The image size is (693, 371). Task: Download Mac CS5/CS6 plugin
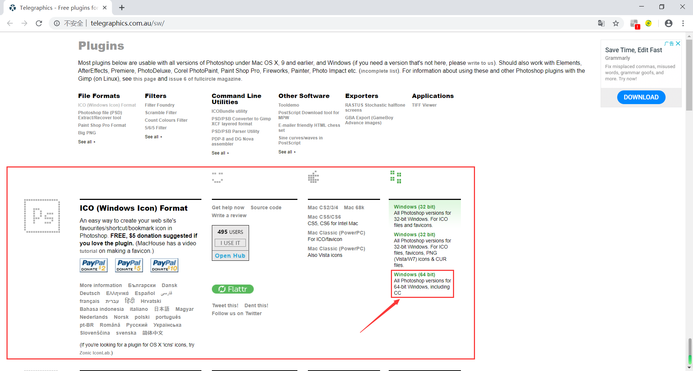(324, 217)
